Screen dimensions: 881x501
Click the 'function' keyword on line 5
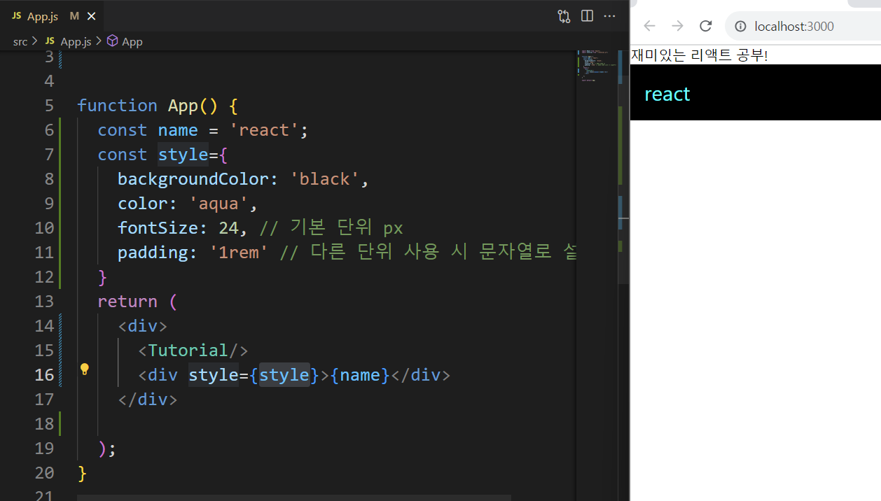coord(117,106)
